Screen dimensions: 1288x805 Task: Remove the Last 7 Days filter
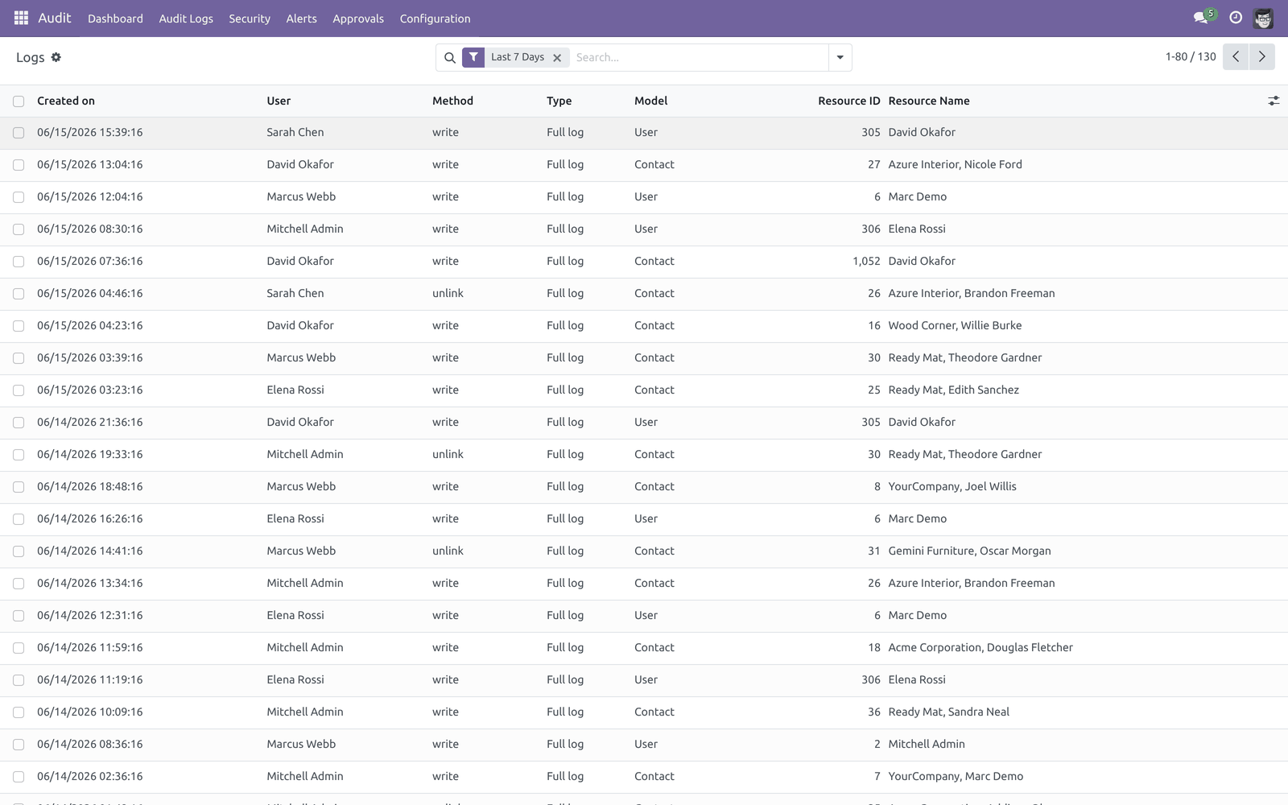pyautogui.click(x=557, y=58)
